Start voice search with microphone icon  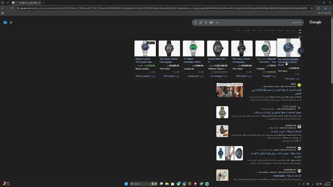(x=206, y=23)
